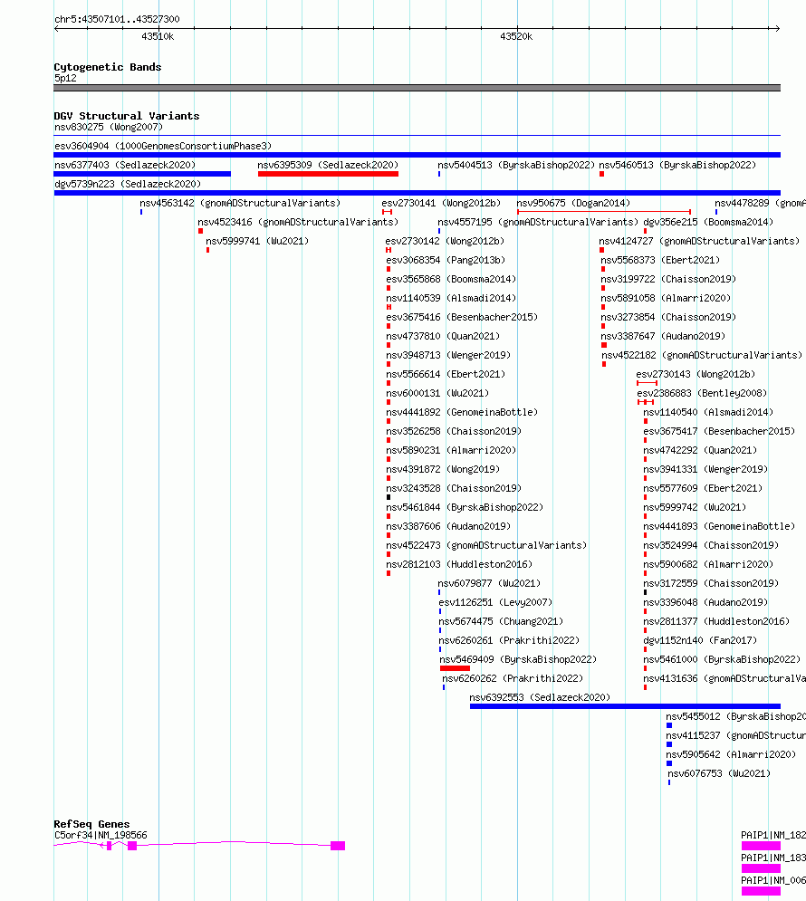Open nsv3526258 (Chaisson2019) variant
806x901 pixels.
(x=454, y=430)
